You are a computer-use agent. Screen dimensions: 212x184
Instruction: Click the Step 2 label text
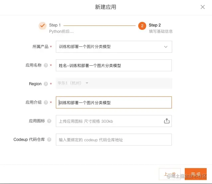pos(155,25)
